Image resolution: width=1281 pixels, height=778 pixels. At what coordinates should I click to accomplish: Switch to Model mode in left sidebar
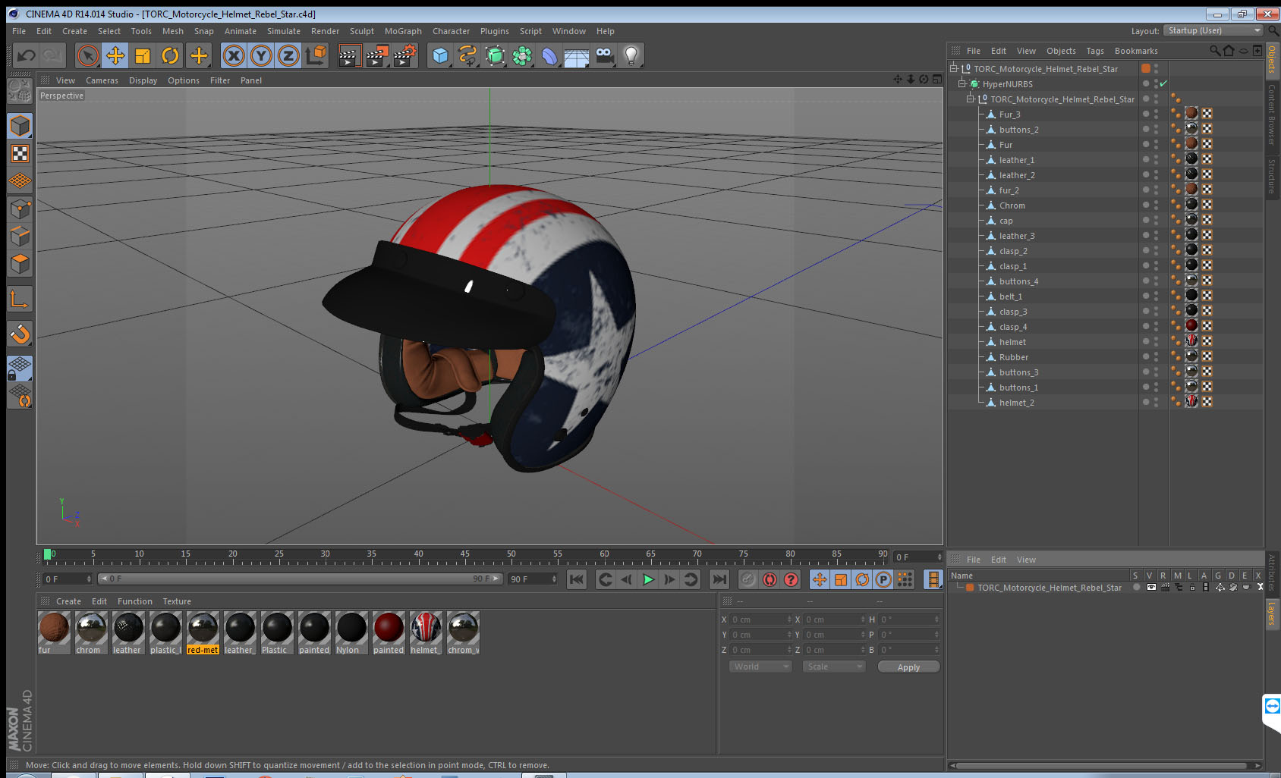click(x=20, y=126)
